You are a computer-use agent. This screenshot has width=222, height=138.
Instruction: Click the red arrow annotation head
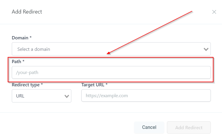tap(108, 53)
